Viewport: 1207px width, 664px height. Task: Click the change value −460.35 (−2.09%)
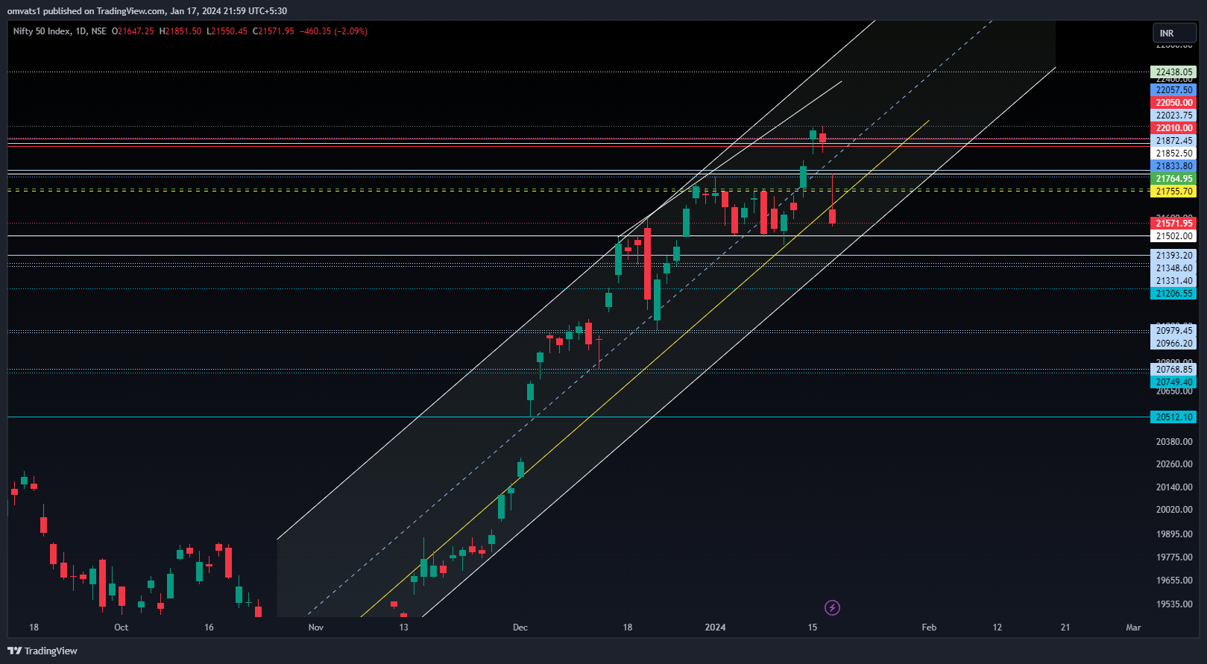pyautogui.click(x=333, y=31)
